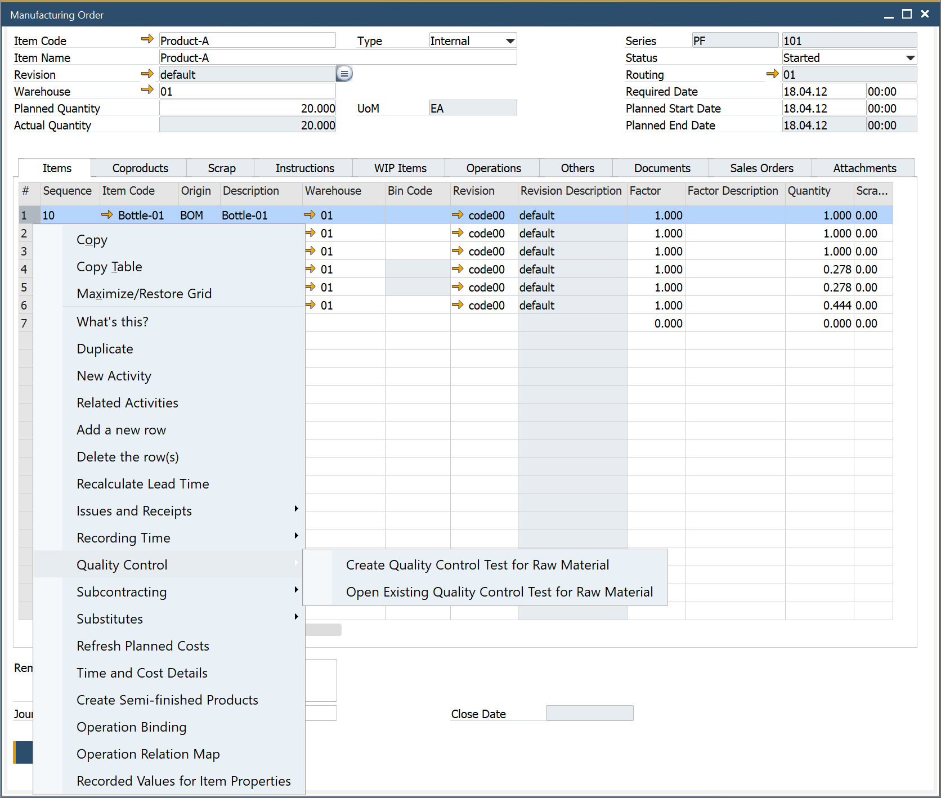941x798 pixels.
Task: Click revision code00 link arrow in row 2
Action: 458,232
